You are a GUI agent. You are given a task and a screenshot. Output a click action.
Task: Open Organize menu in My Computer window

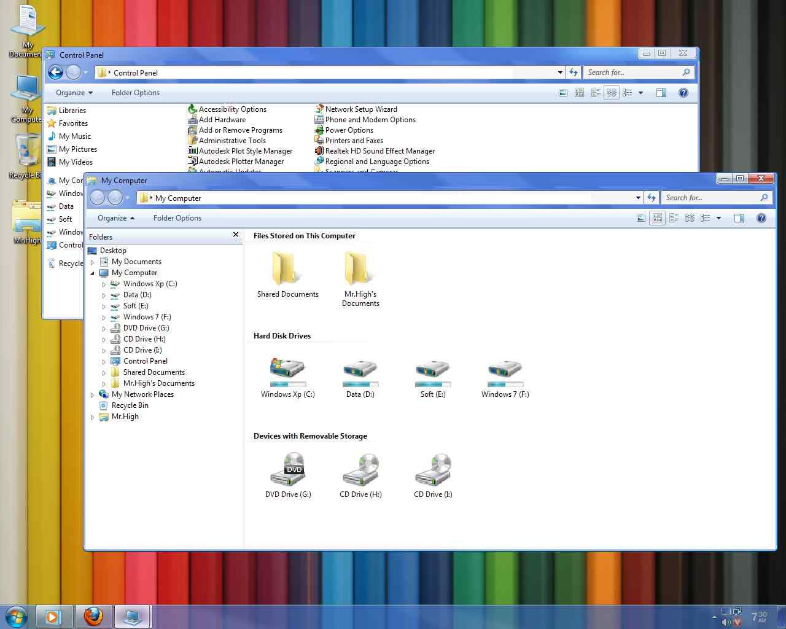[x=116, y=218]
